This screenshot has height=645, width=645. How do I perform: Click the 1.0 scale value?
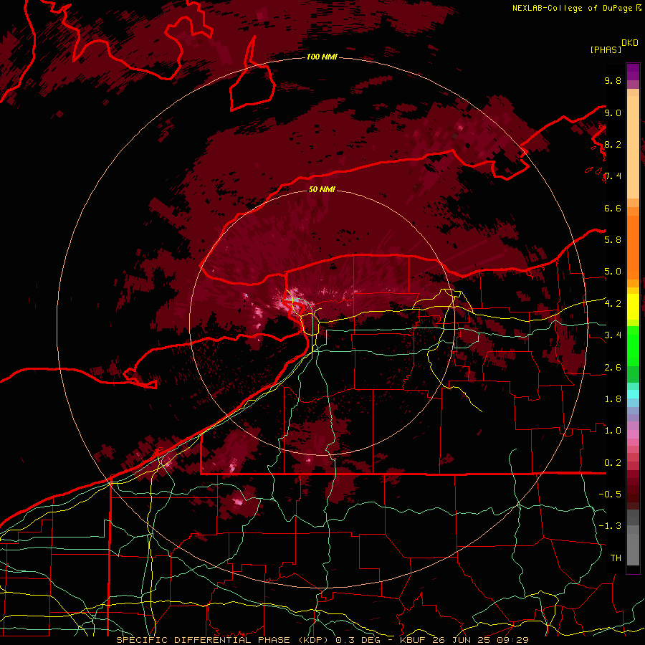coord(613,431)
